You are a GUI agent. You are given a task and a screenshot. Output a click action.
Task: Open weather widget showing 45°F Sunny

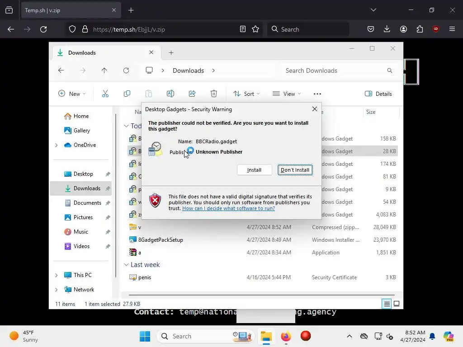(24, 336)
